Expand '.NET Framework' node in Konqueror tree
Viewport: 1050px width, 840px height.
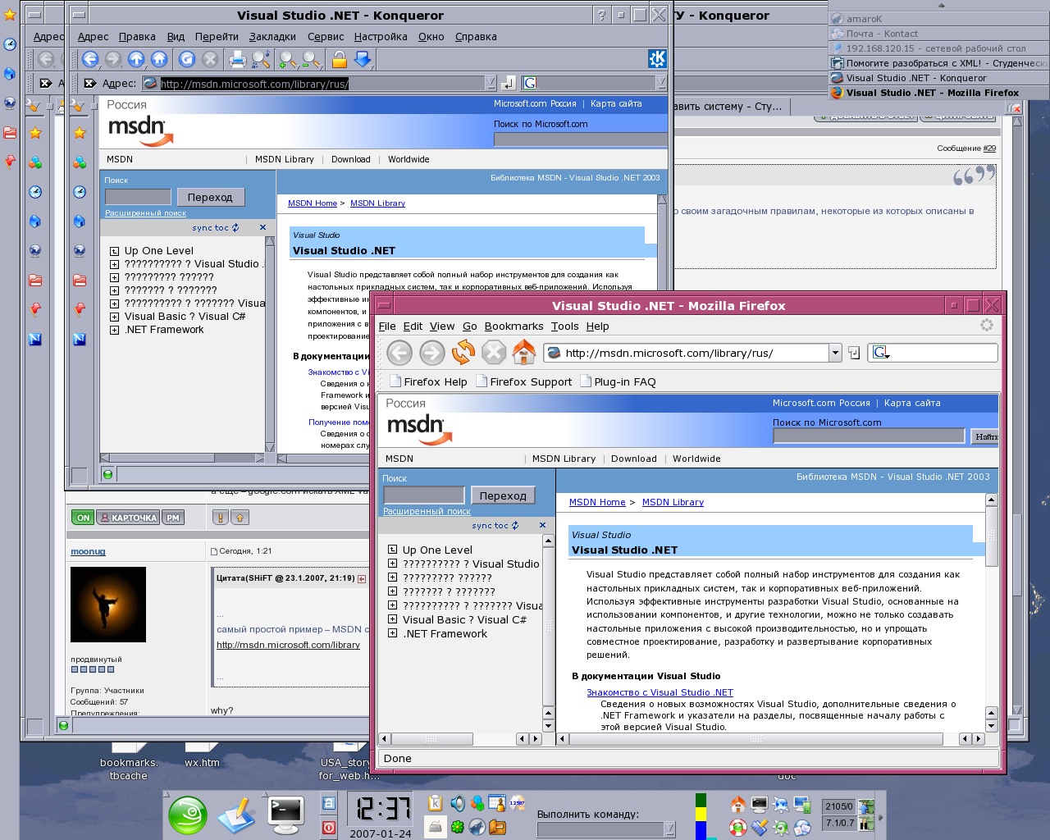(x=114, y=330)
